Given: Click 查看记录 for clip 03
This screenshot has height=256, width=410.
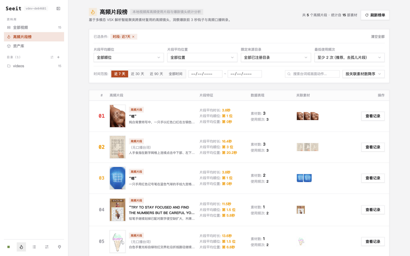Looking at the screenshot, I should pyautogui.click(x=373, y=178).
